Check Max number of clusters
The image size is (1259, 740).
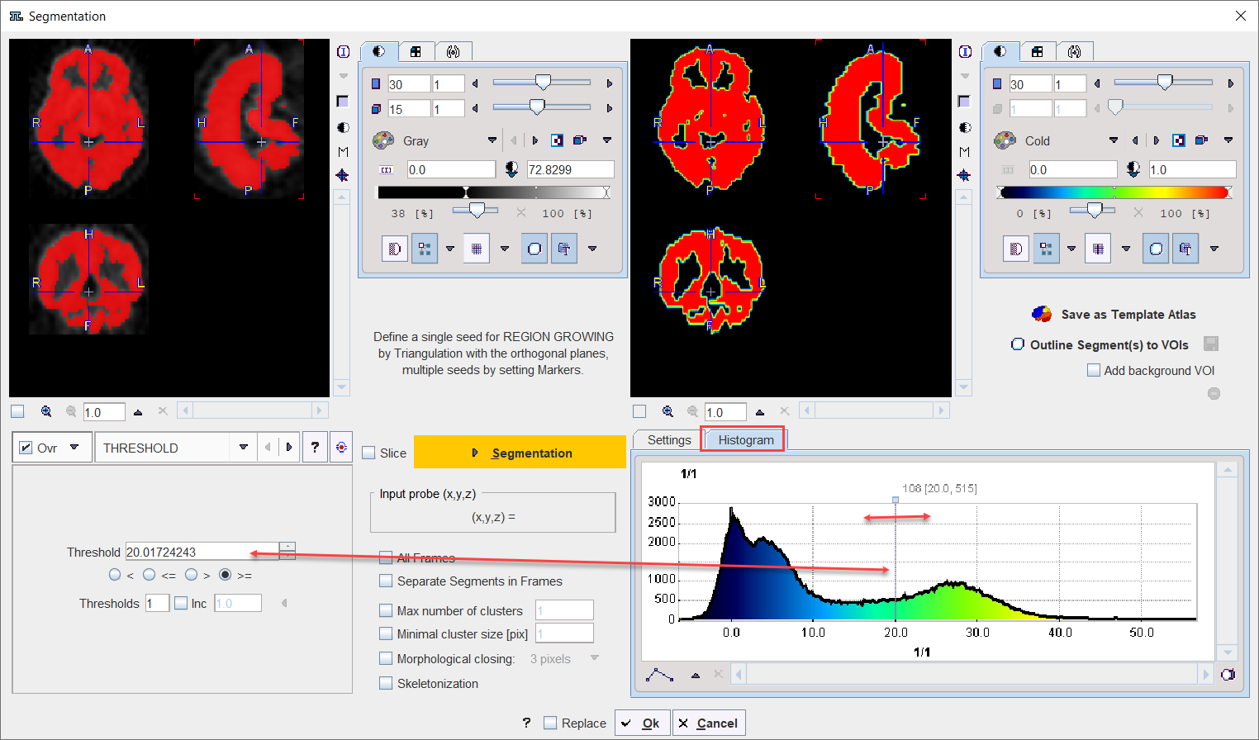[386, 610]
